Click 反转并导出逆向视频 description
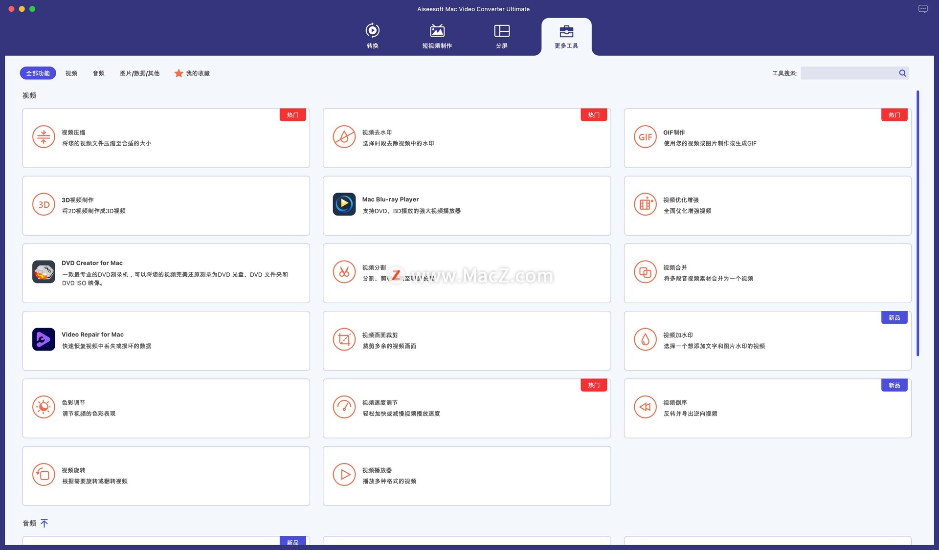Screen dimensions: 939x550 690,414
